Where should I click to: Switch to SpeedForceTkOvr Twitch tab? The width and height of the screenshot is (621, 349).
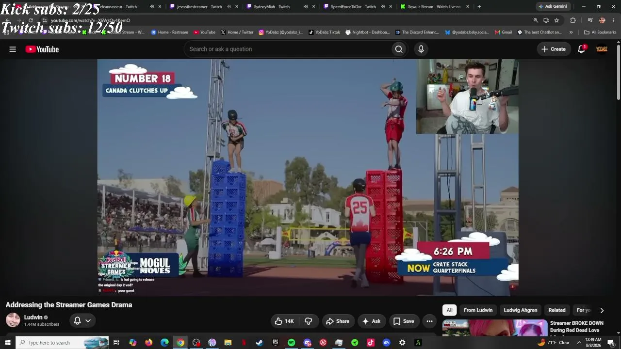pyautogui.click(x=353, y=7)
